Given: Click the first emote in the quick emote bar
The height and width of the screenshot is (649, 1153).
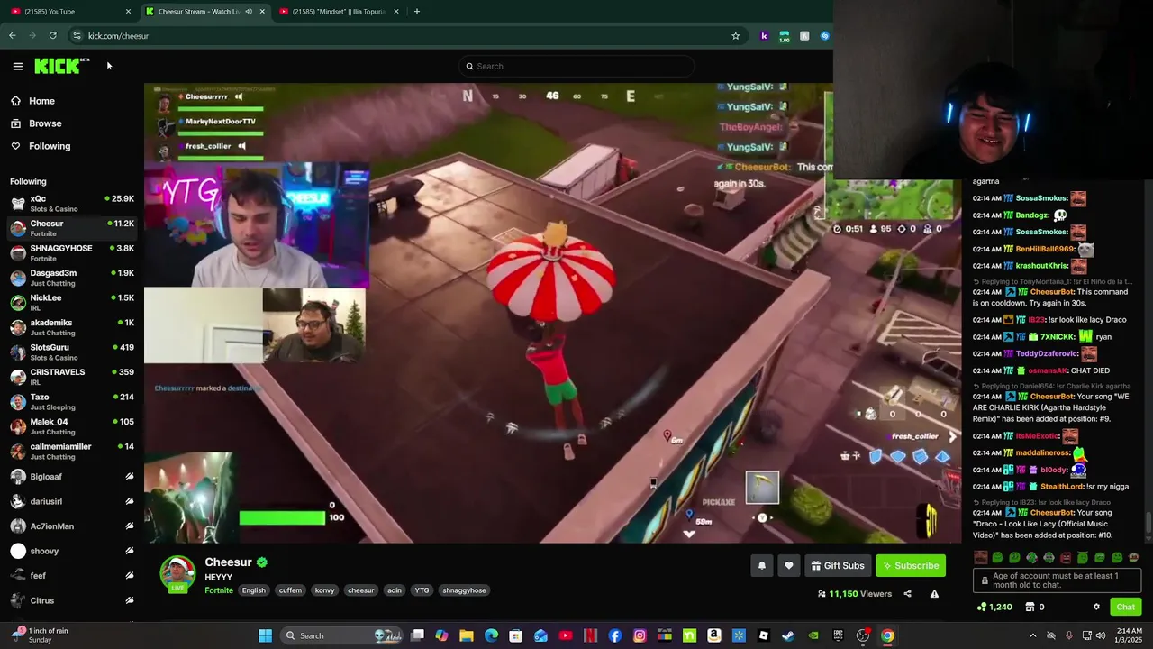Looking at the screenshot, I should click(x=980, y=558).
